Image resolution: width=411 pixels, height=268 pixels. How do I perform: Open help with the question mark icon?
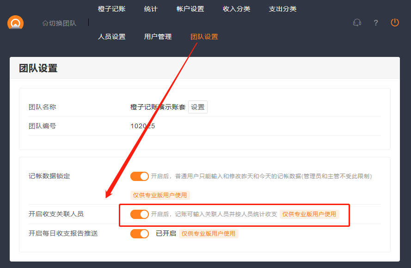[x=376, y=23]
